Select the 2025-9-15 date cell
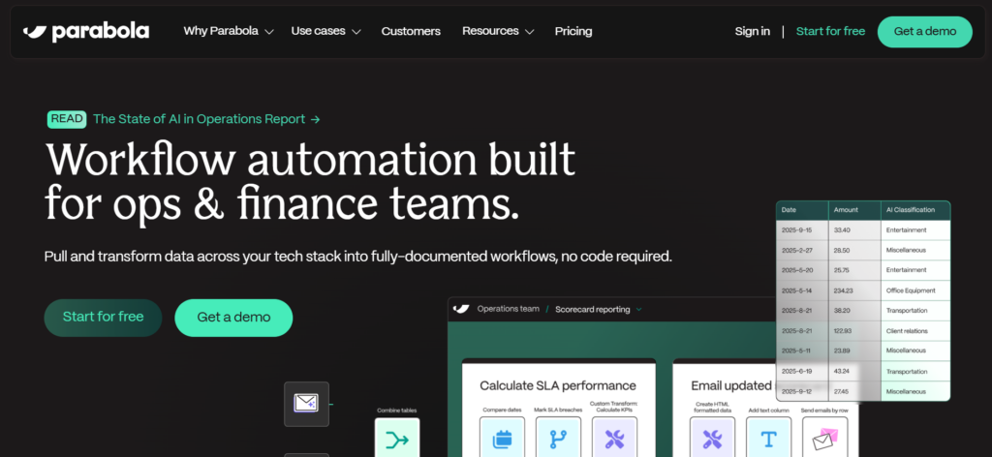 coord(802,230)
